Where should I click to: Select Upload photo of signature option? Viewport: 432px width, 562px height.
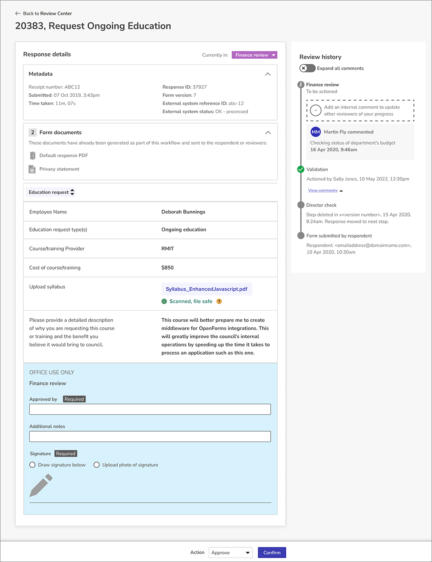[97, 465]
